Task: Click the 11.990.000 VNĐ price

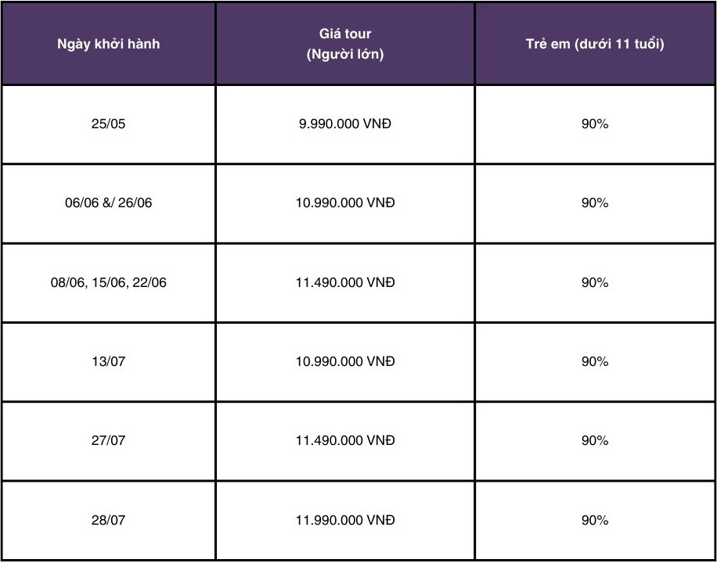Action: (x=345, y=520)
